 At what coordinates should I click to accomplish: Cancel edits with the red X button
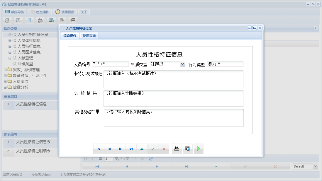pyautogui.click(x=164, y=149)
